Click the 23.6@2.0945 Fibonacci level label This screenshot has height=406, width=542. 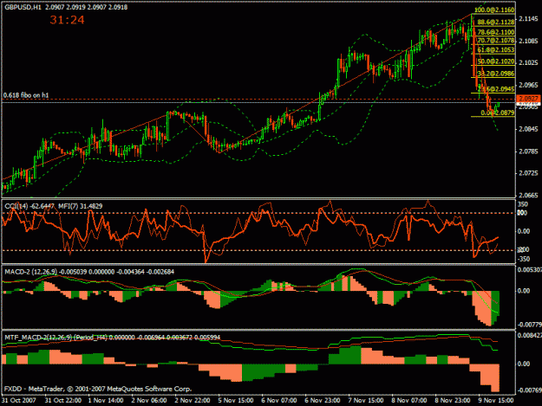[496, 89]
